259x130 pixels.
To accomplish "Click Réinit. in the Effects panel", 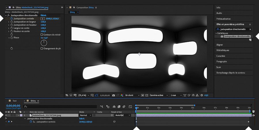I will (x=43, y=15).
